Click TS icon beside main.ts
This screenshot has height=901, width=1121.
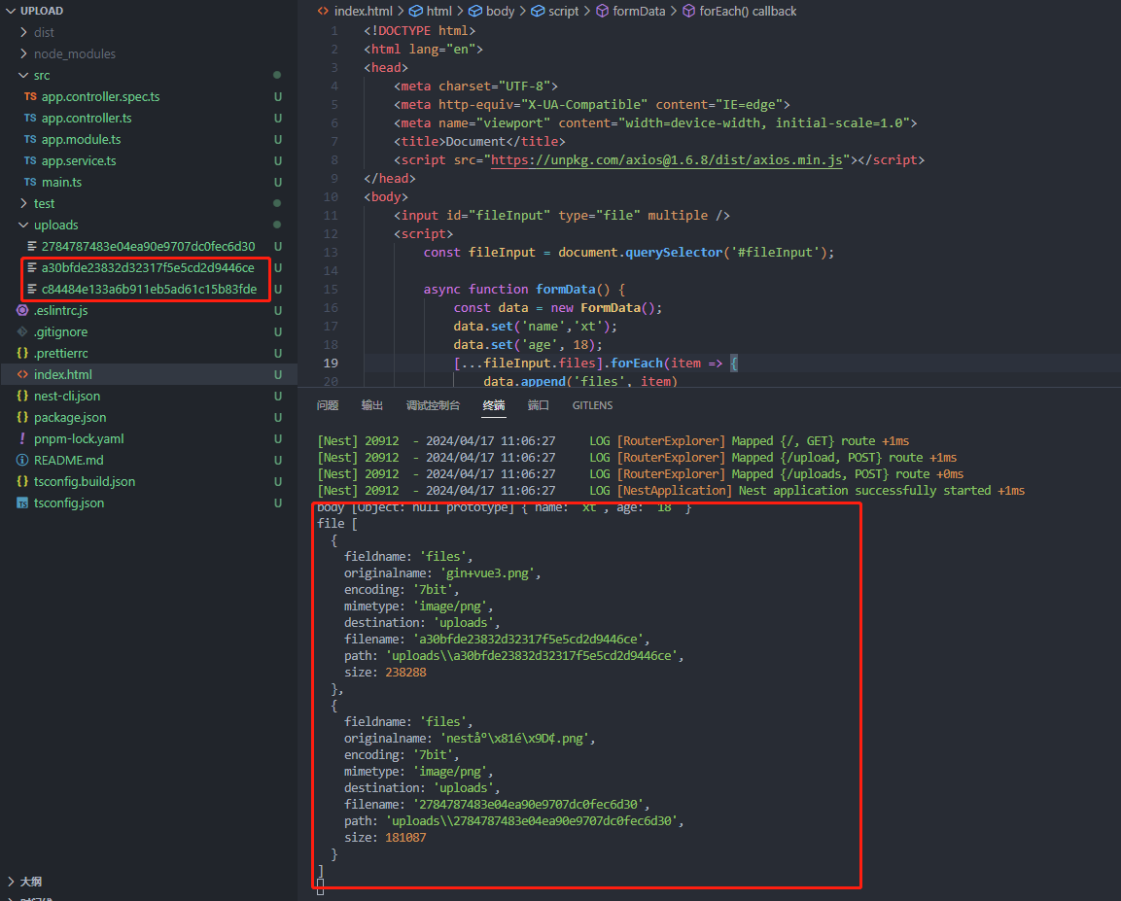coord(30,182)
